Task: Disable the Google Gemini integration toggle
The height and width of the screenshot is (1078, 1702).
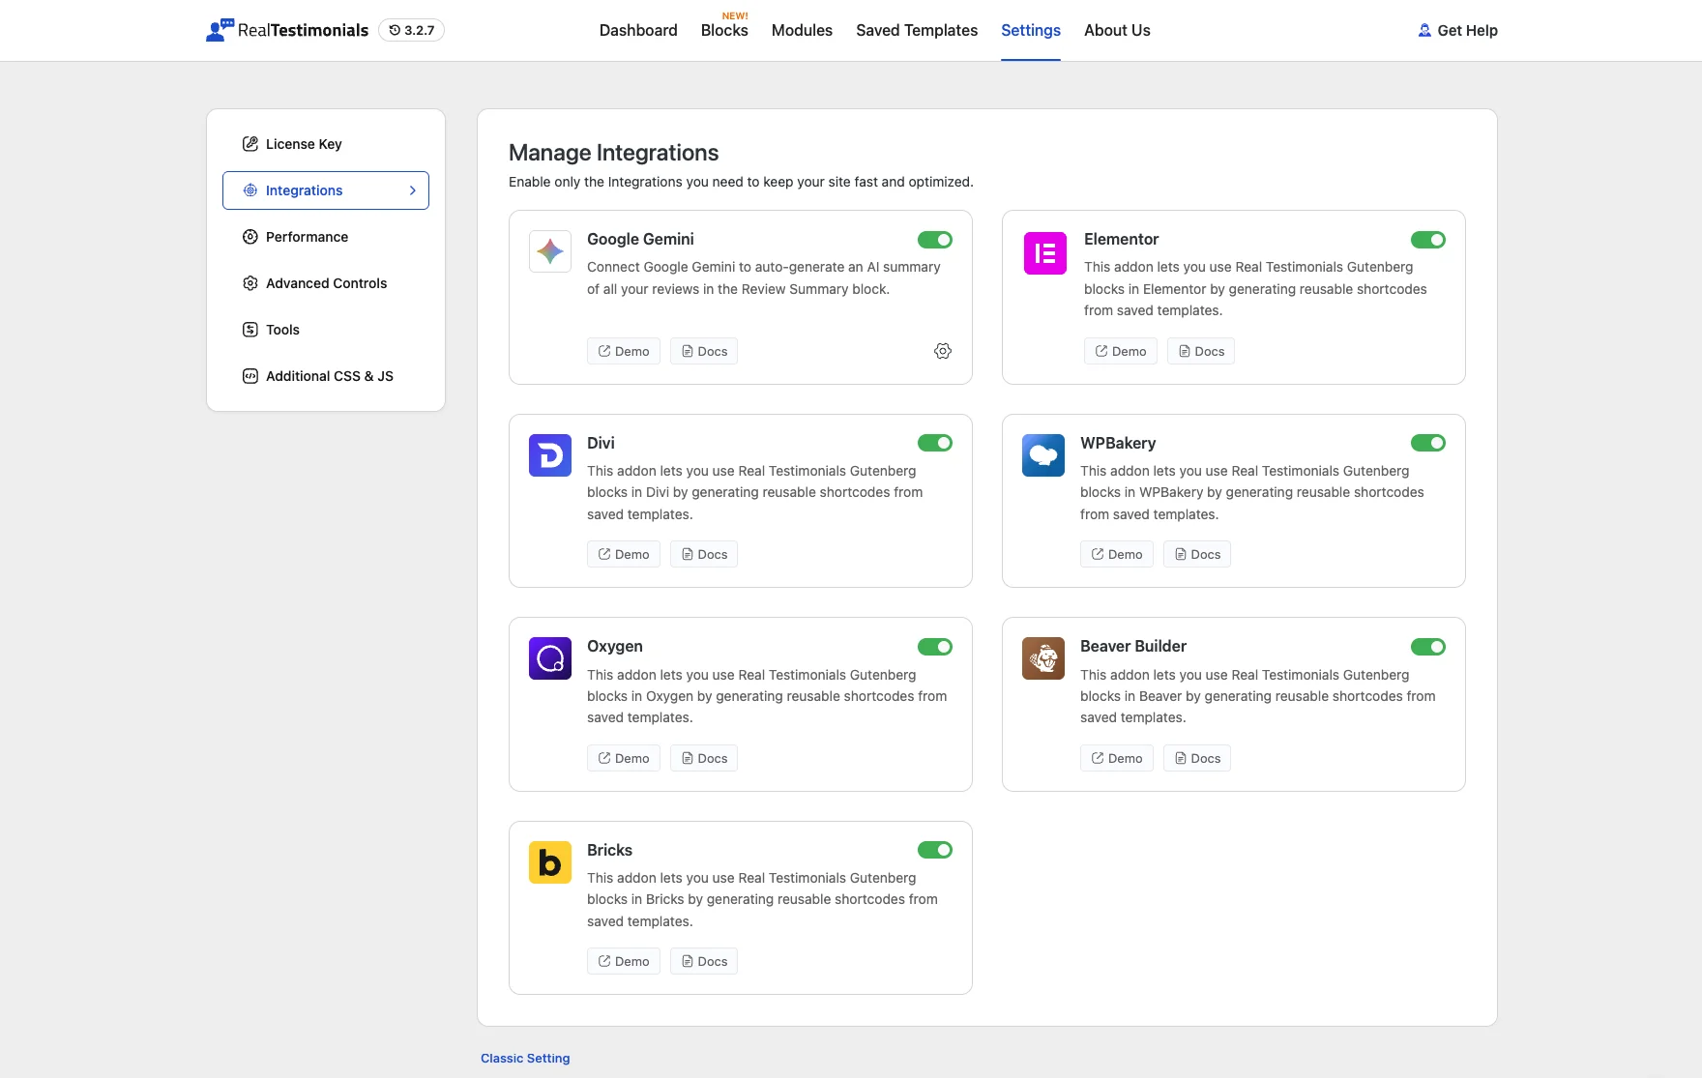Action: 935,240
